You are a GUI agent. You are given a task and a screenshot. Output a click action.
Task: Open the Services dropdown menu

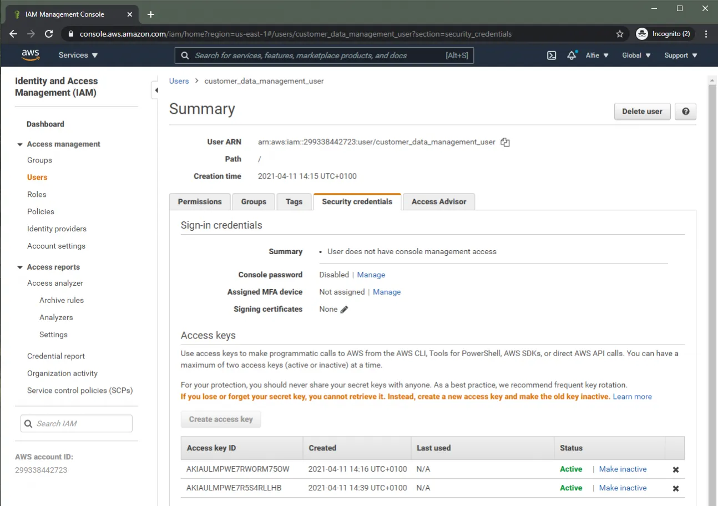tap(78, 55)
